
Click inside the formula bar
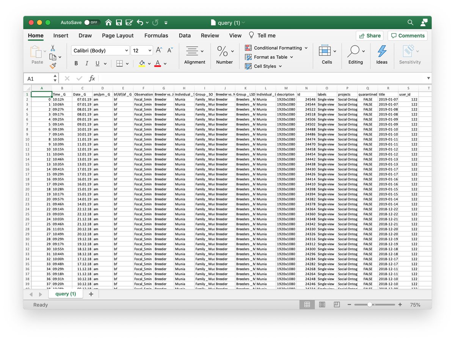click(x=262, y=78)
